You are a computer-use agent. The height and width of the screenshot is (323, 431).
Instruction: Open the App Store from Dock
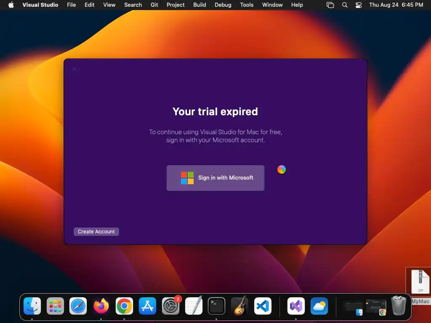click(147, 306)
